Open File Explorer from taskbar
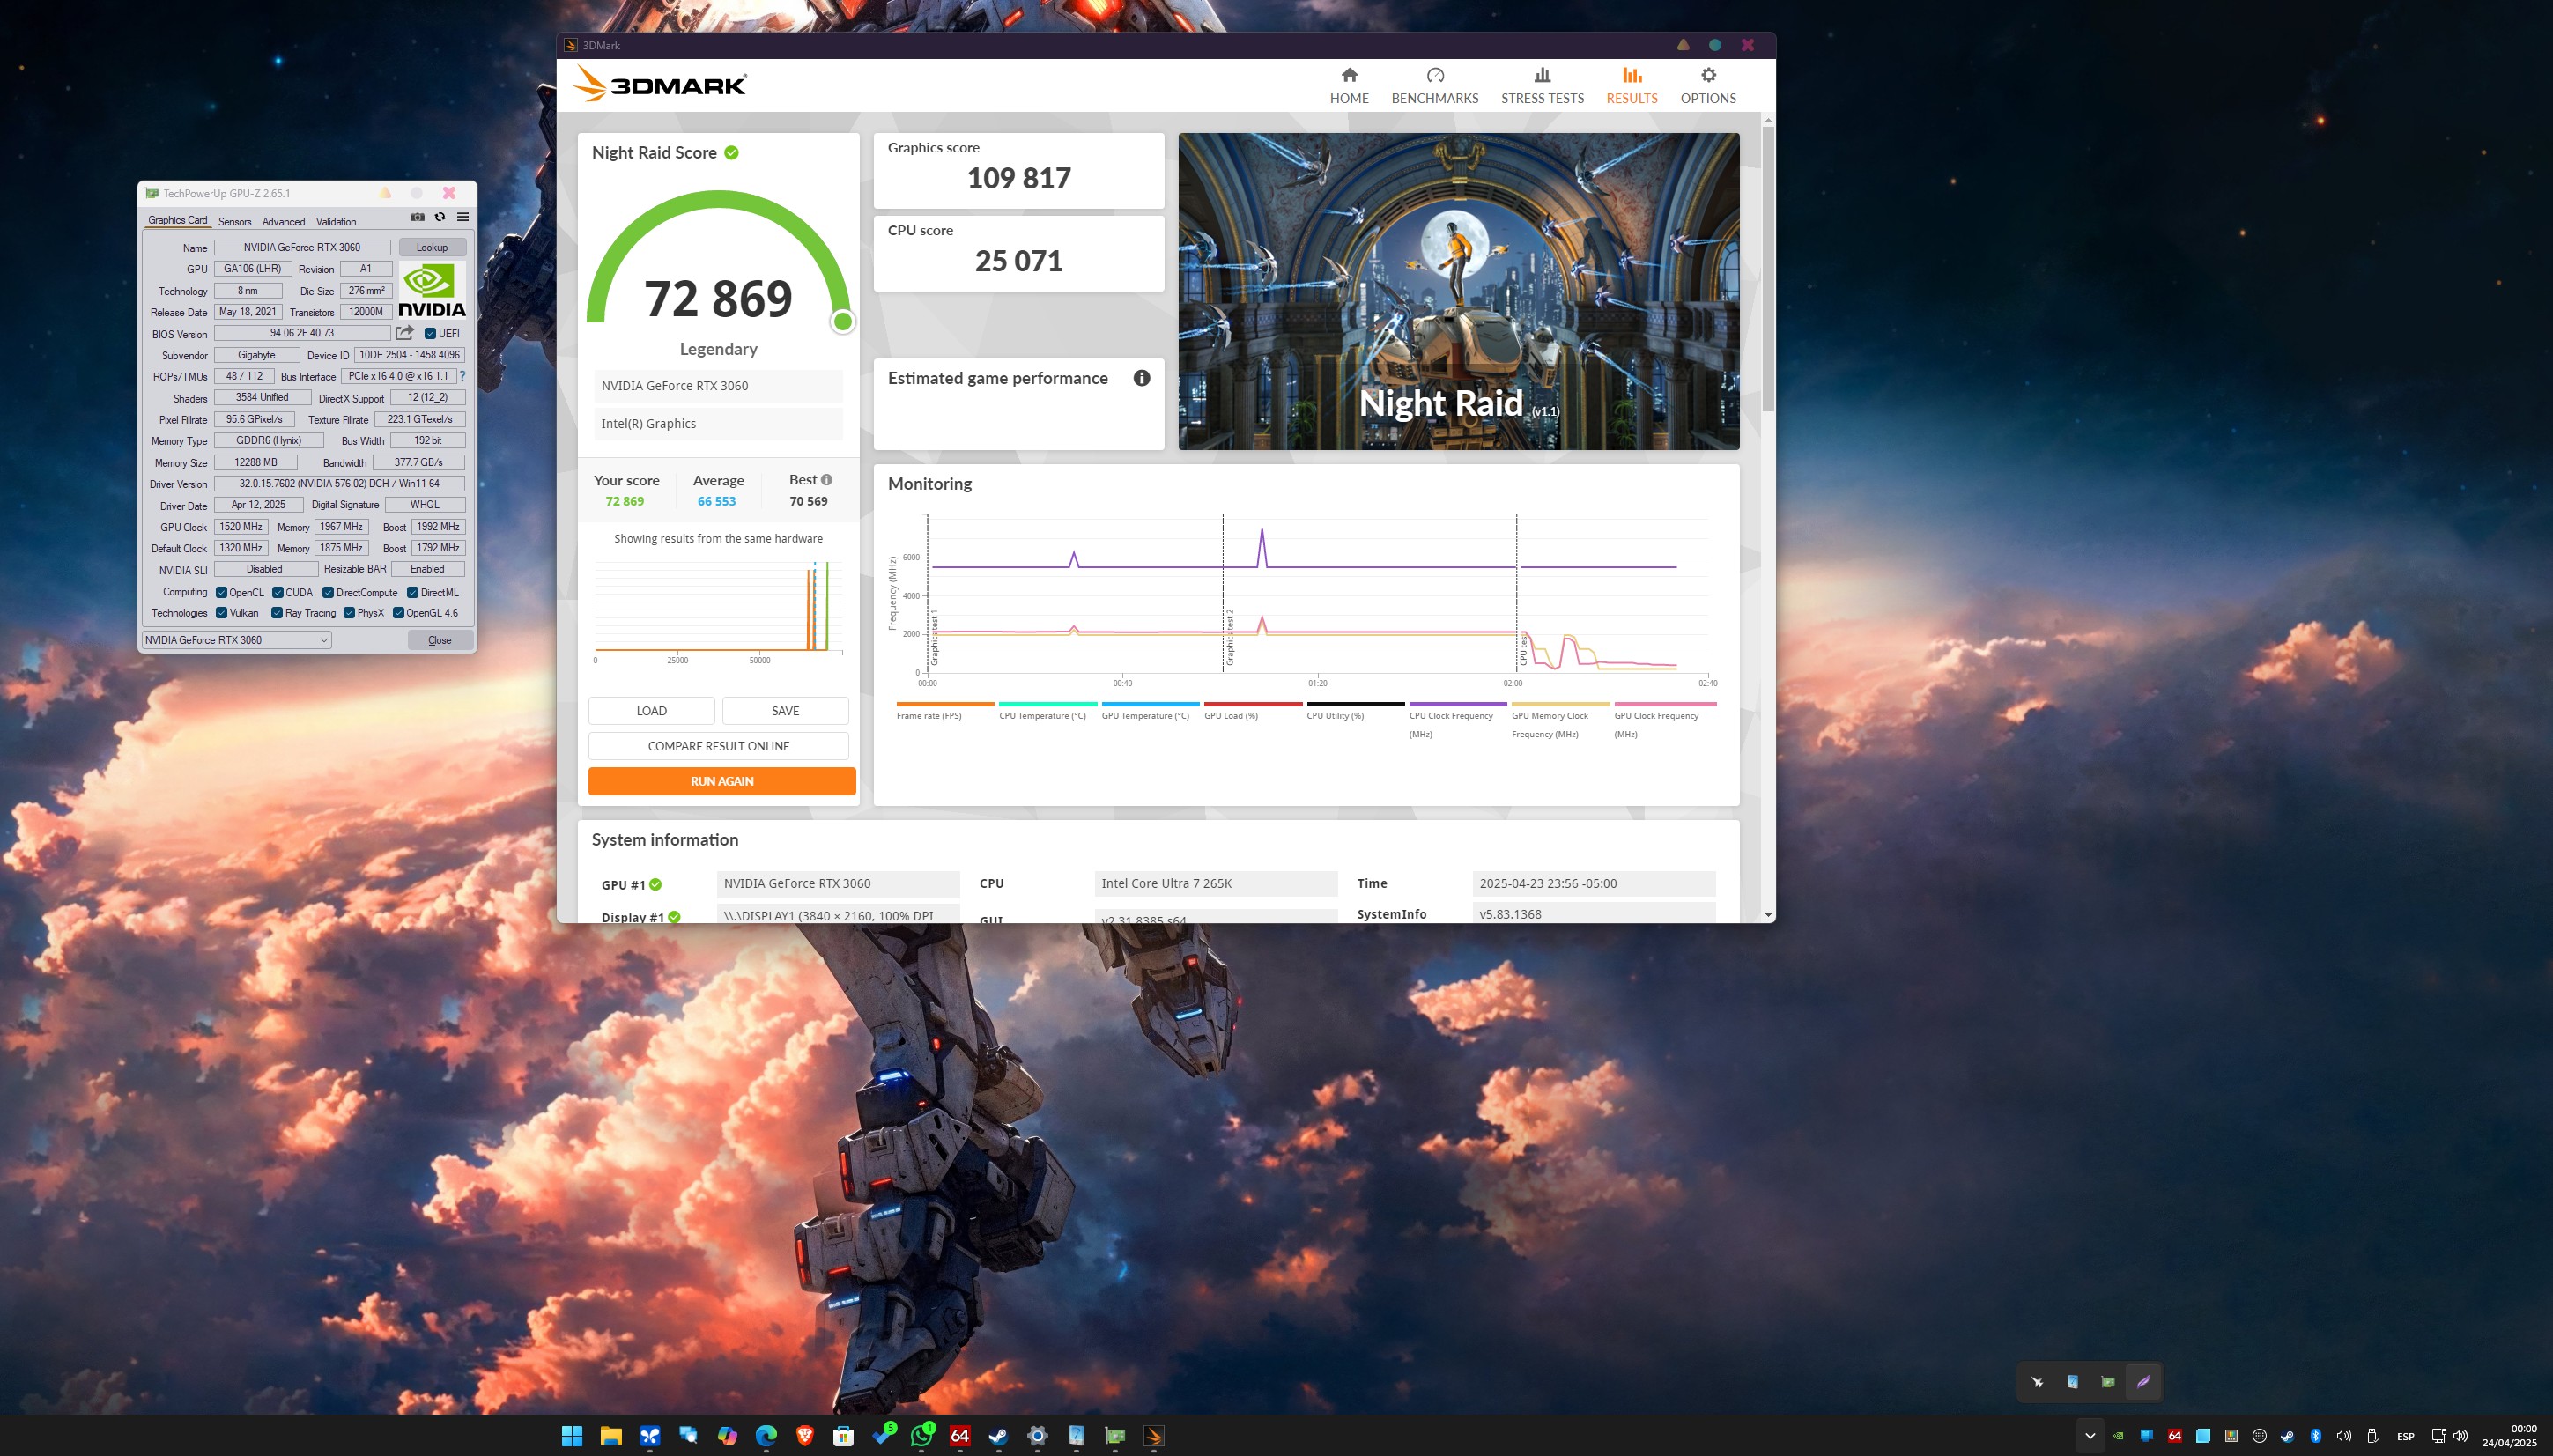Image resolution: width=2553 pixels, height=1456 pixels. click(611, 1436)
